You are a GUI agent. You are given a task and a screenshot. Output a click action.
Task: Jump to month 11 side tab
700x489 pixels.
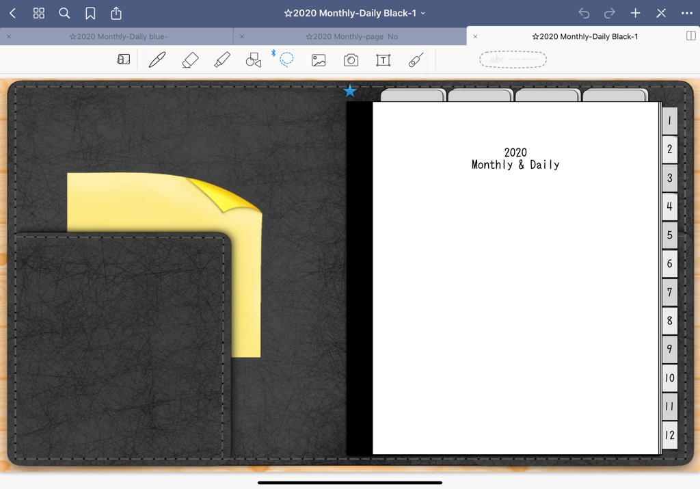(x=670, y=406)
